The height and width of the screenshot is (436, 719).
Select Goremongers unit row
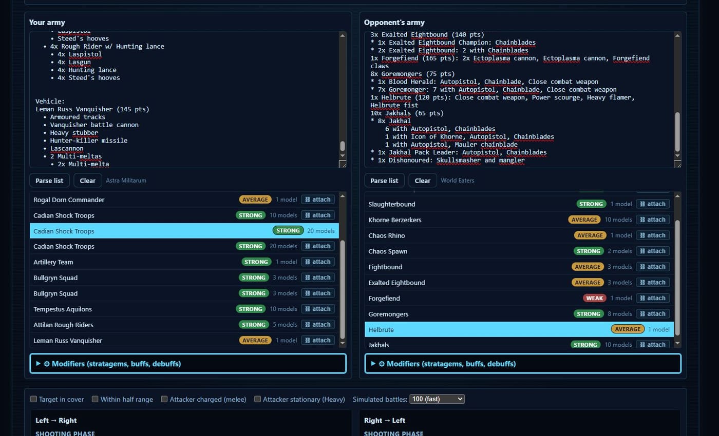[x=519, y=314]
